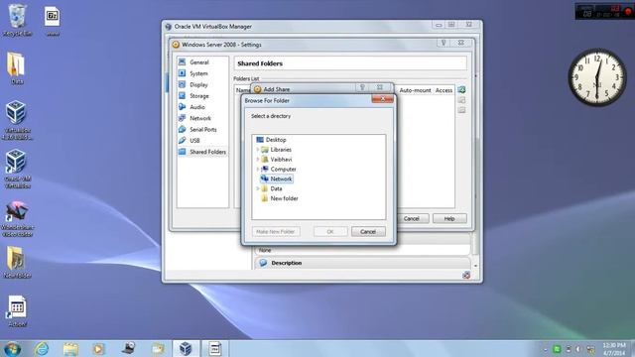The width and height of the screenshot is (635, 357).
Task: Click OK in Browse For Folder
Action: (x=330, y=231)
